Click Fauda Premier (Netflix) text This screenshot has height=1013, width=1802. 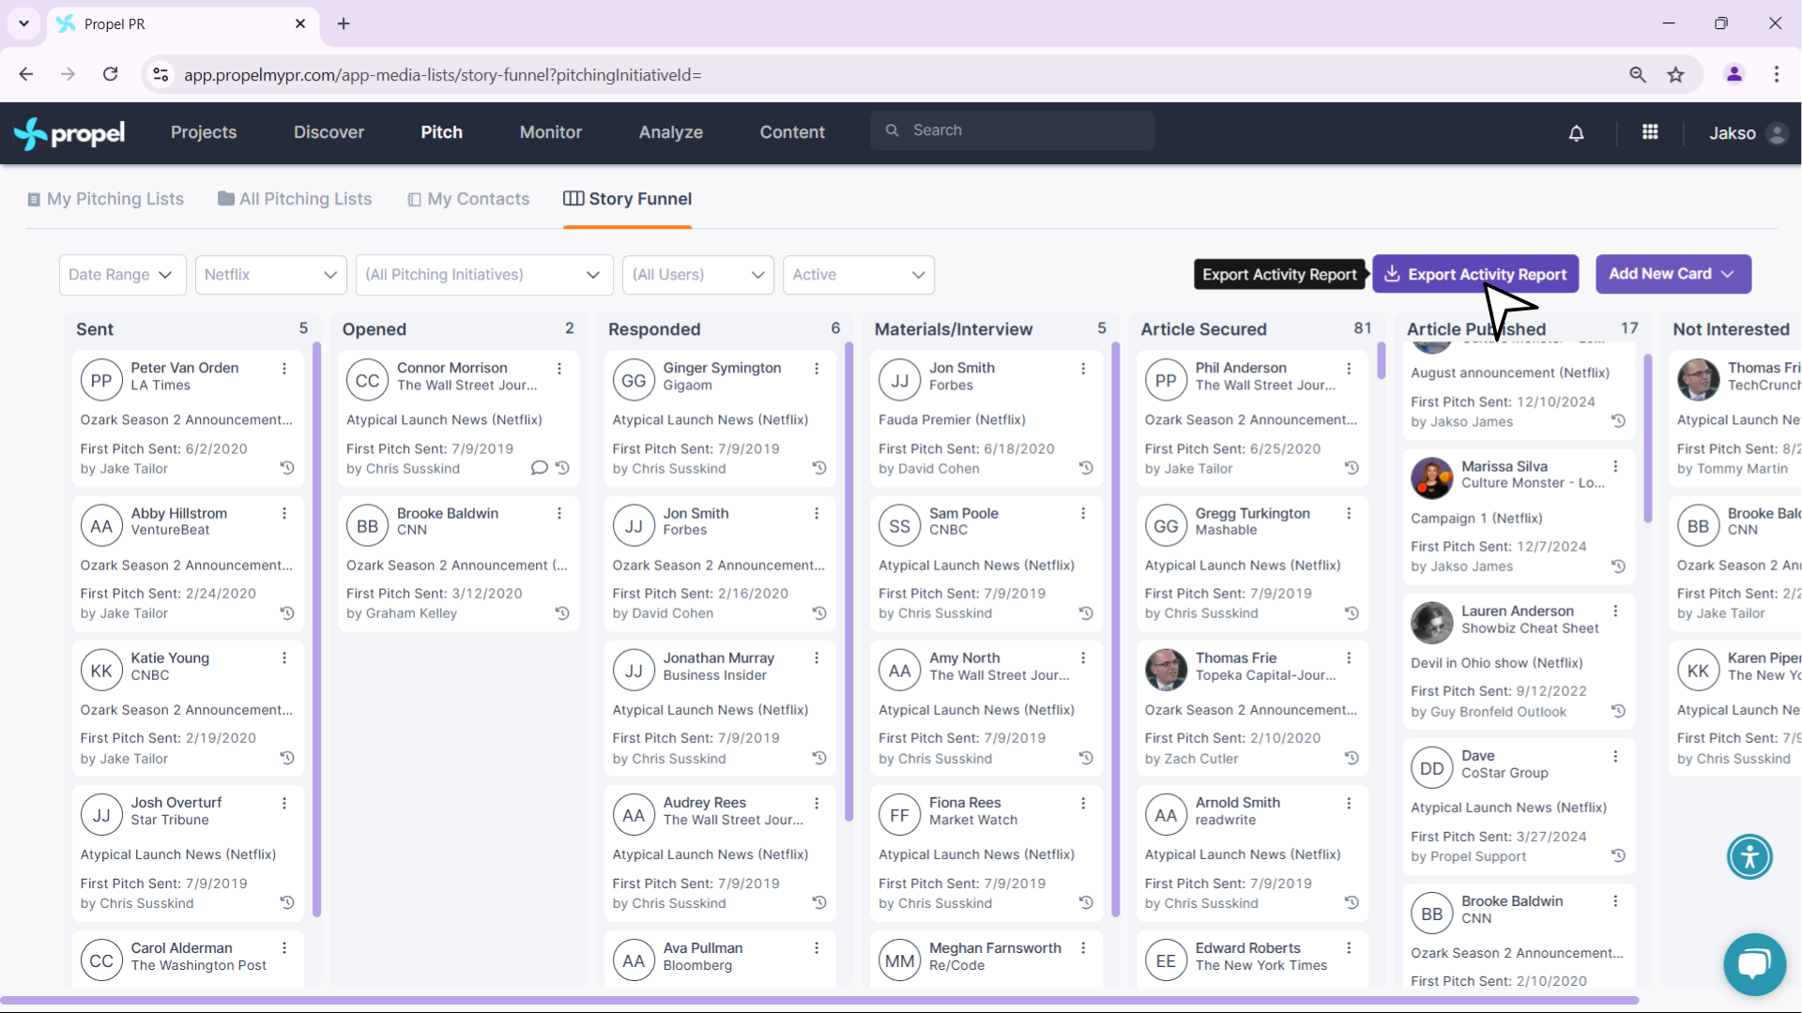coord(952,420)
